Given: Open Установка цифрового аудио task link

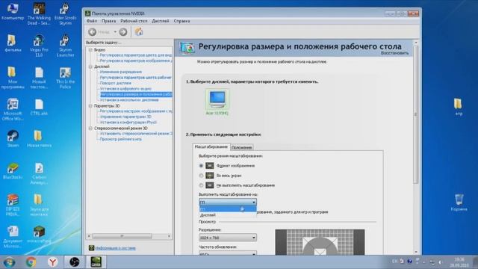Looking at the screenshot, I should click(x=125, y=88).
